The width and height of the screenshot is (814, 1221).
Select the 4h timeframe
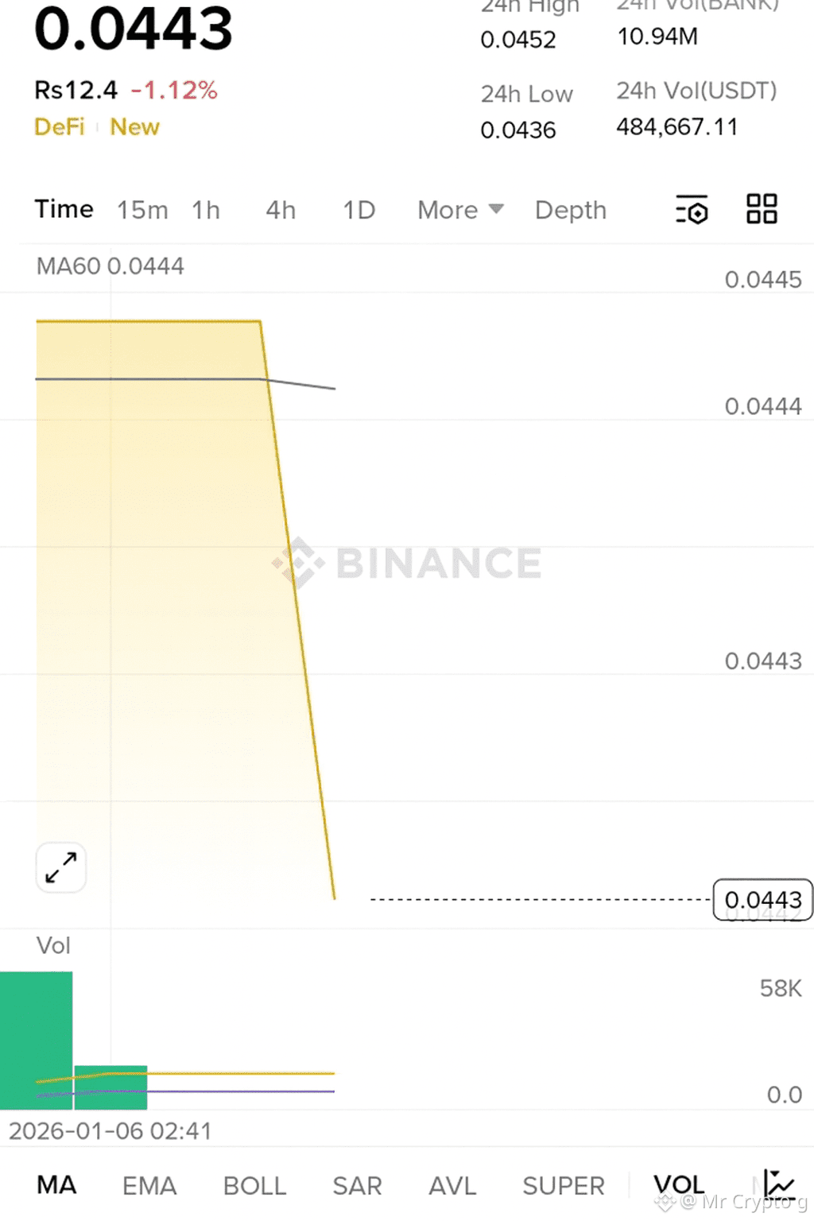281,210
